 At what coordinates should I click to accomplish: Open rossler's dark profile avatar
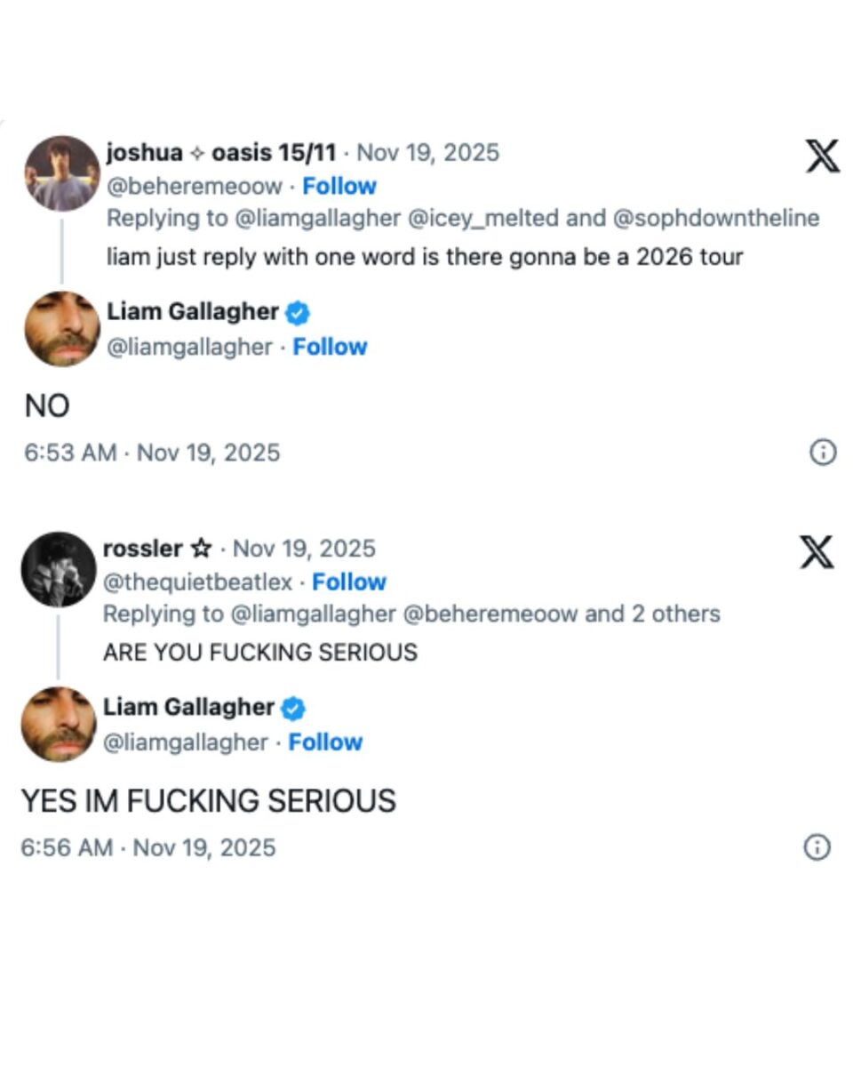[59, 569]
